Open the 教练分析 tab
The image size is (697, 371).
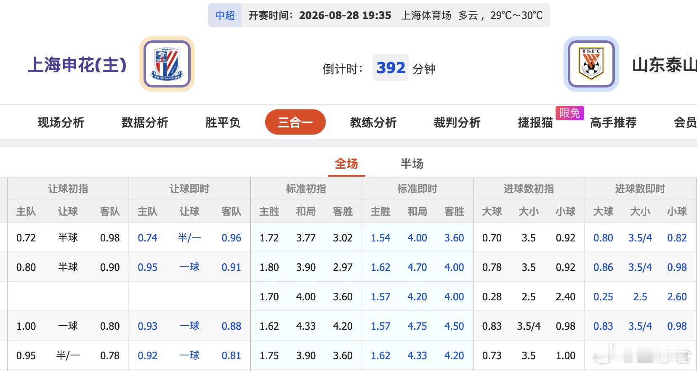[x=373, y=122]
